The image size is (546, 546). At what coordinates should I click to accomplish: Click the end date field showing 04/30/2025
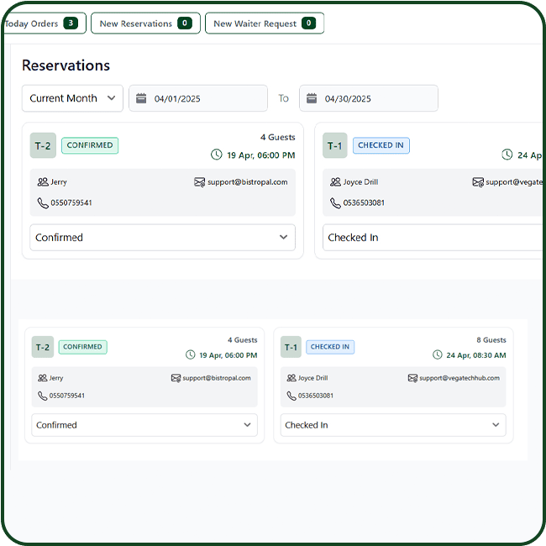[x=368, y=98]
